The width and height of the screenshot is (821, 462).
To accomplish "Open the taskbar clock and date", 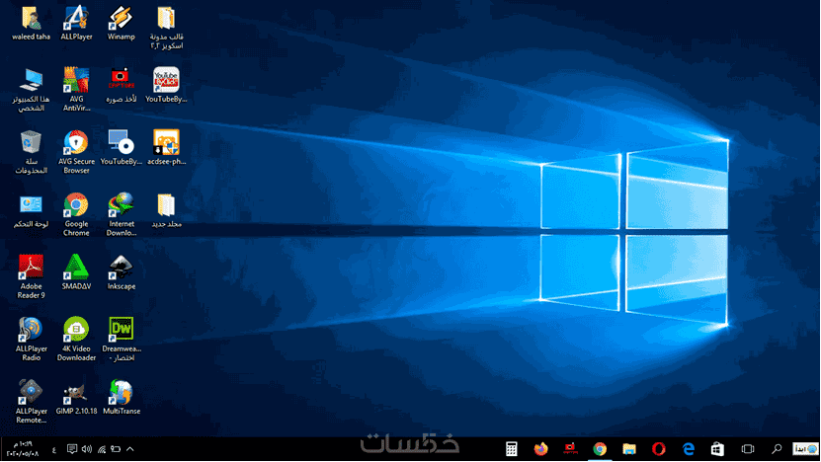I will pos(23,449).
